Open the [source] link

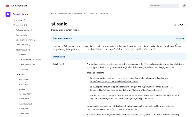pos(180,39)
